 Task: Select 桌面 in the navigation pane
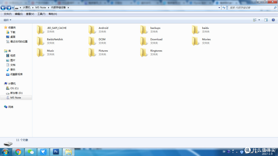13,37
